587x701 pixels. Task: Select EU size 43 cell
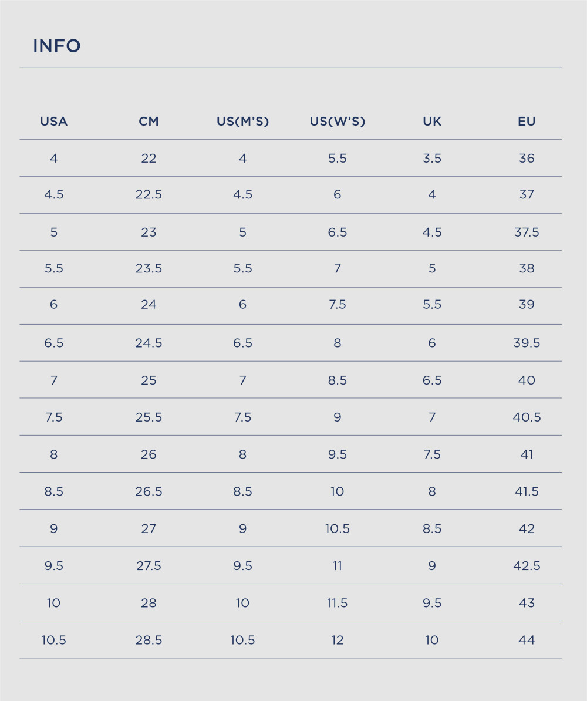click(x=527, y=602)
